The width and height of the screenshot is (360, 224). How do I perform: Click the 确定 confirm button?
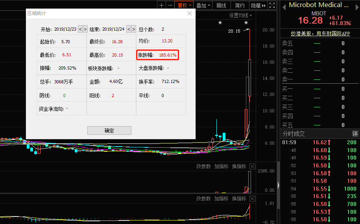click(x=109, y=130)
